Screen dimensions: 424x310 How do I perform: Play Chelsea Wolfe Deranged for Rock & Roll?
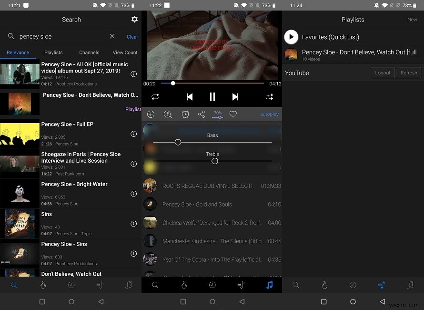212,223
